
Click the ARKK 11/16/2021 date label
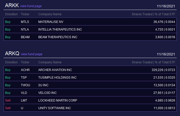point(166,6)
